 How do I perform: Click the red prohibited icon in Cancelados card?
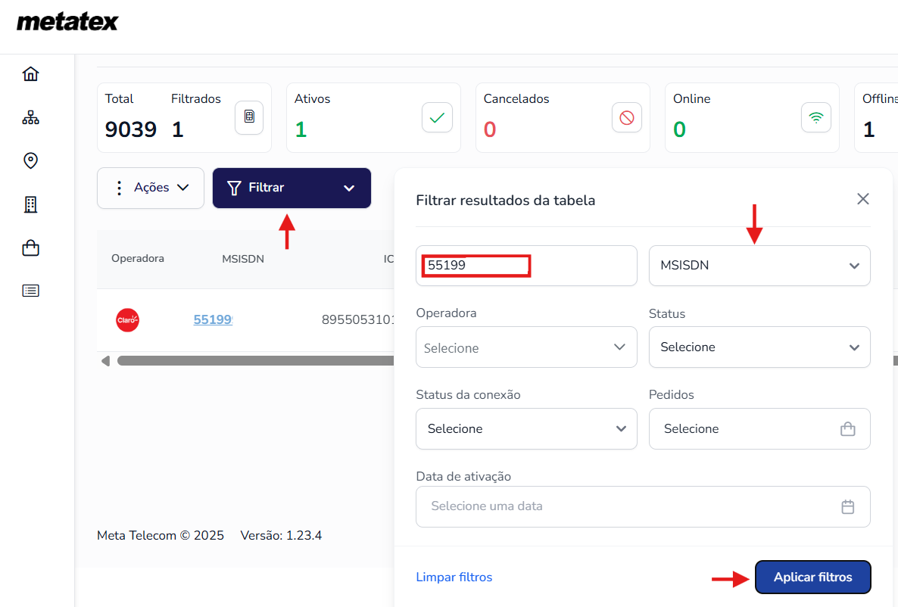click(626, 117)
